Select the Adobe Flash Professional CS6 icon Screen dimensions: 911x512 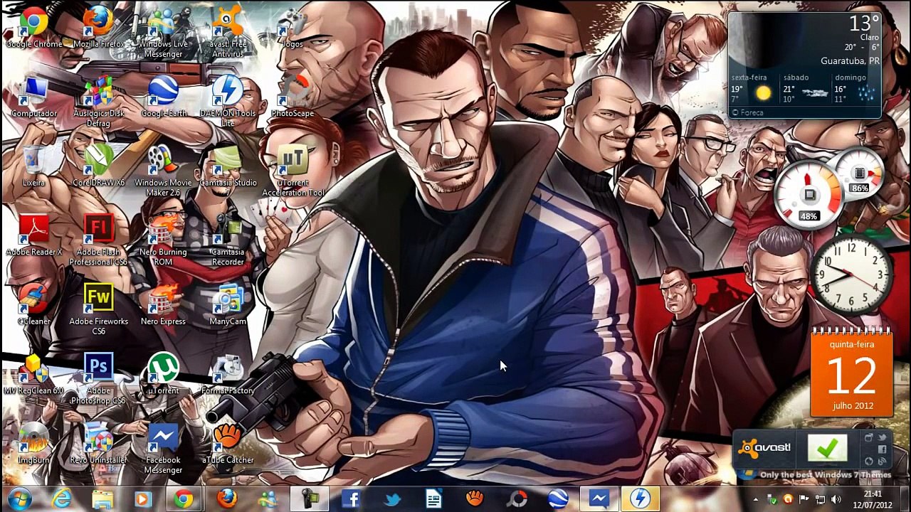click(x=98, y=240)
